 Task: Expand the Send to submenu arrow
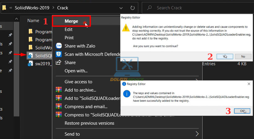[x=197, y=134]
